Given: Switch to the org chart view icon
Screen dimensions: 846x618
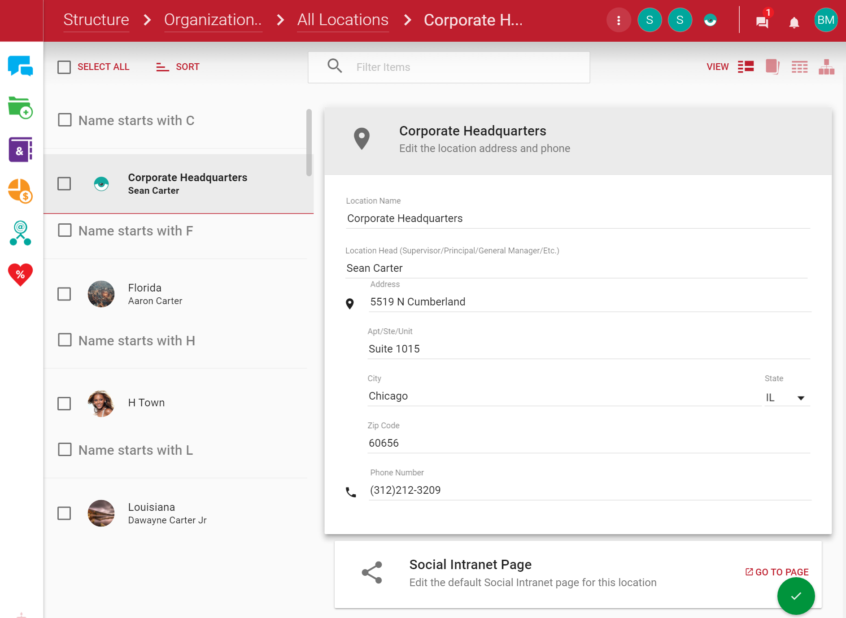Looking at the screenshot, I should coord(826,67).
